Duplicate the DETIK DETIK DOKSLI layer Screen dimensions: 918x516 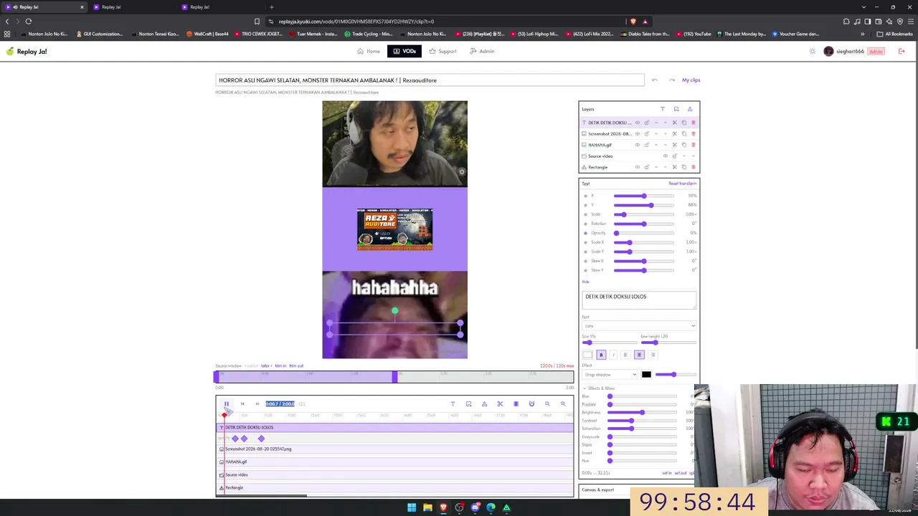coord(683,123)
